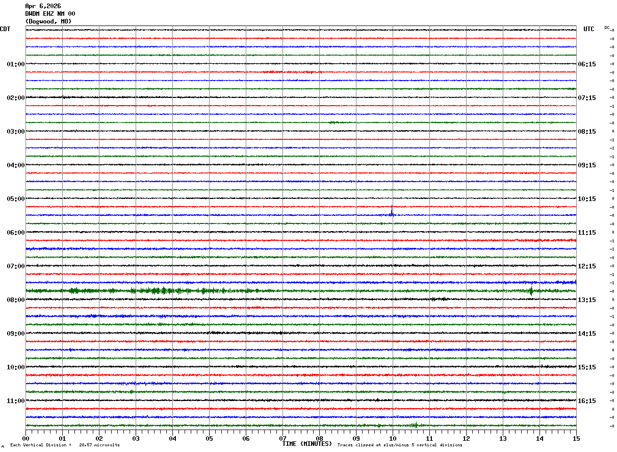Click the 07:15 UTC time label
617x452 pixels.
click(x=587, y=98)
